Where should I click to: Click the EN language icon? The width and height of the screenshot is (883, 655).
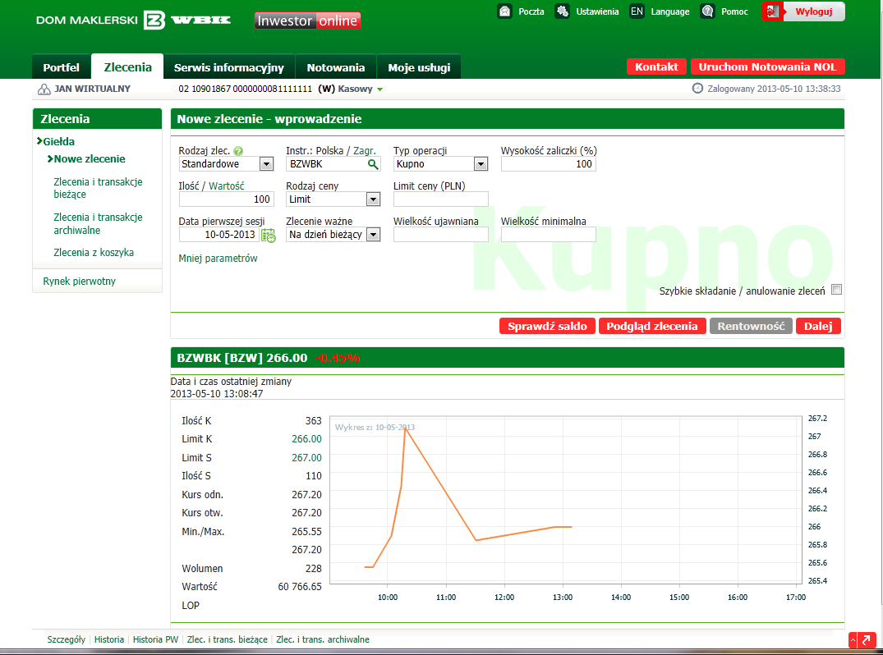(x=637, y=11)
